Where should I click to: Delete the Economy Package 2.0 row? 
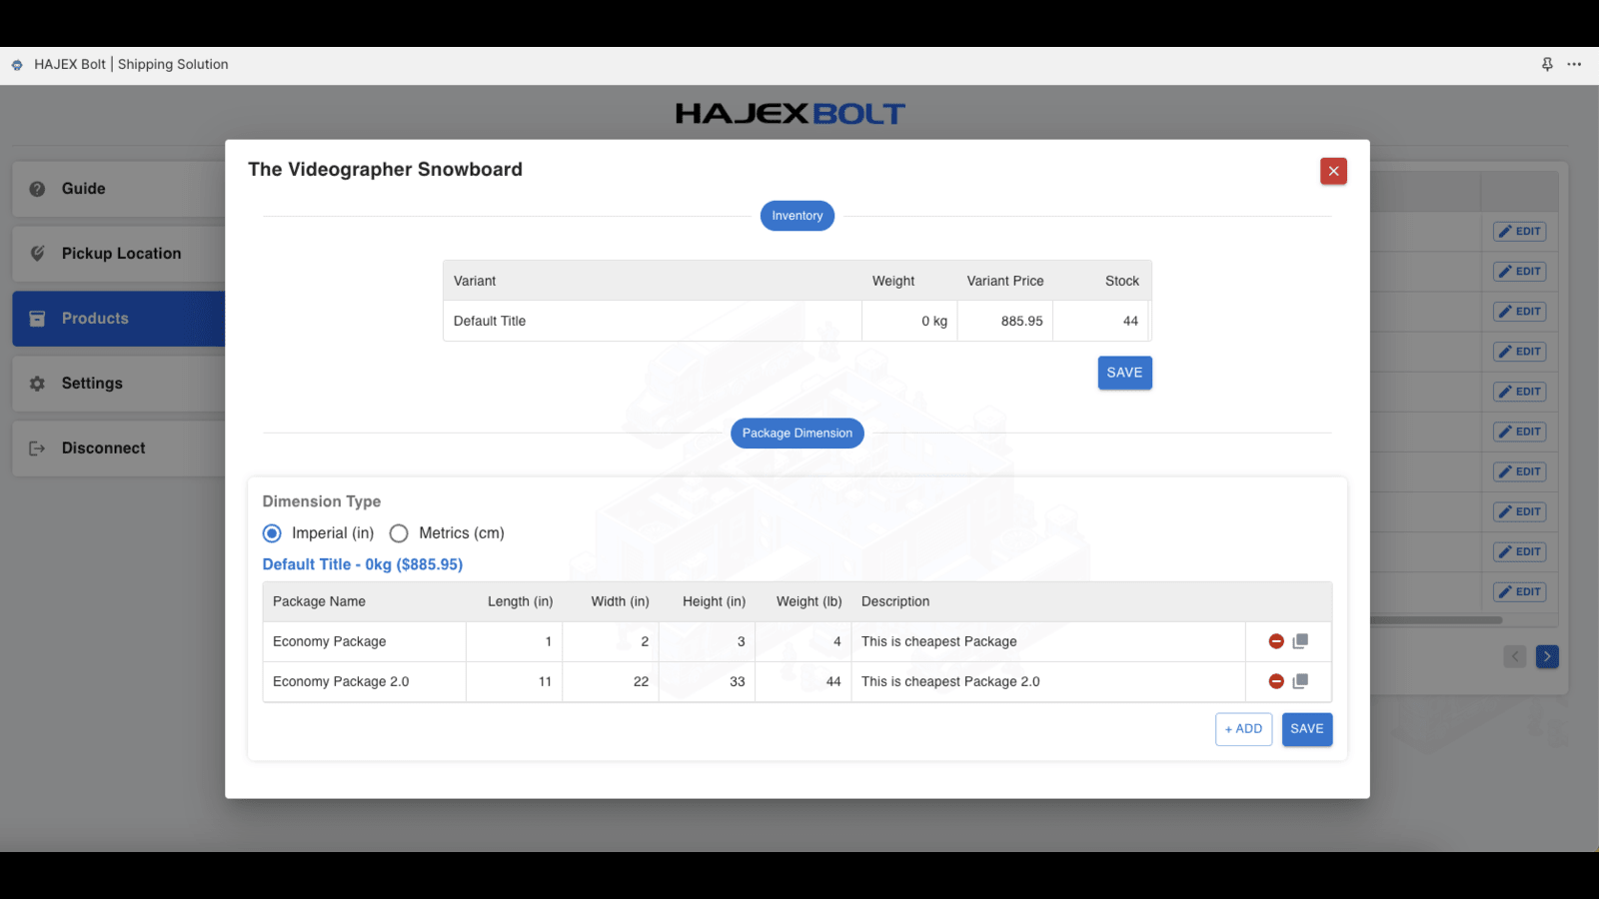click(x=1276, y=681)
